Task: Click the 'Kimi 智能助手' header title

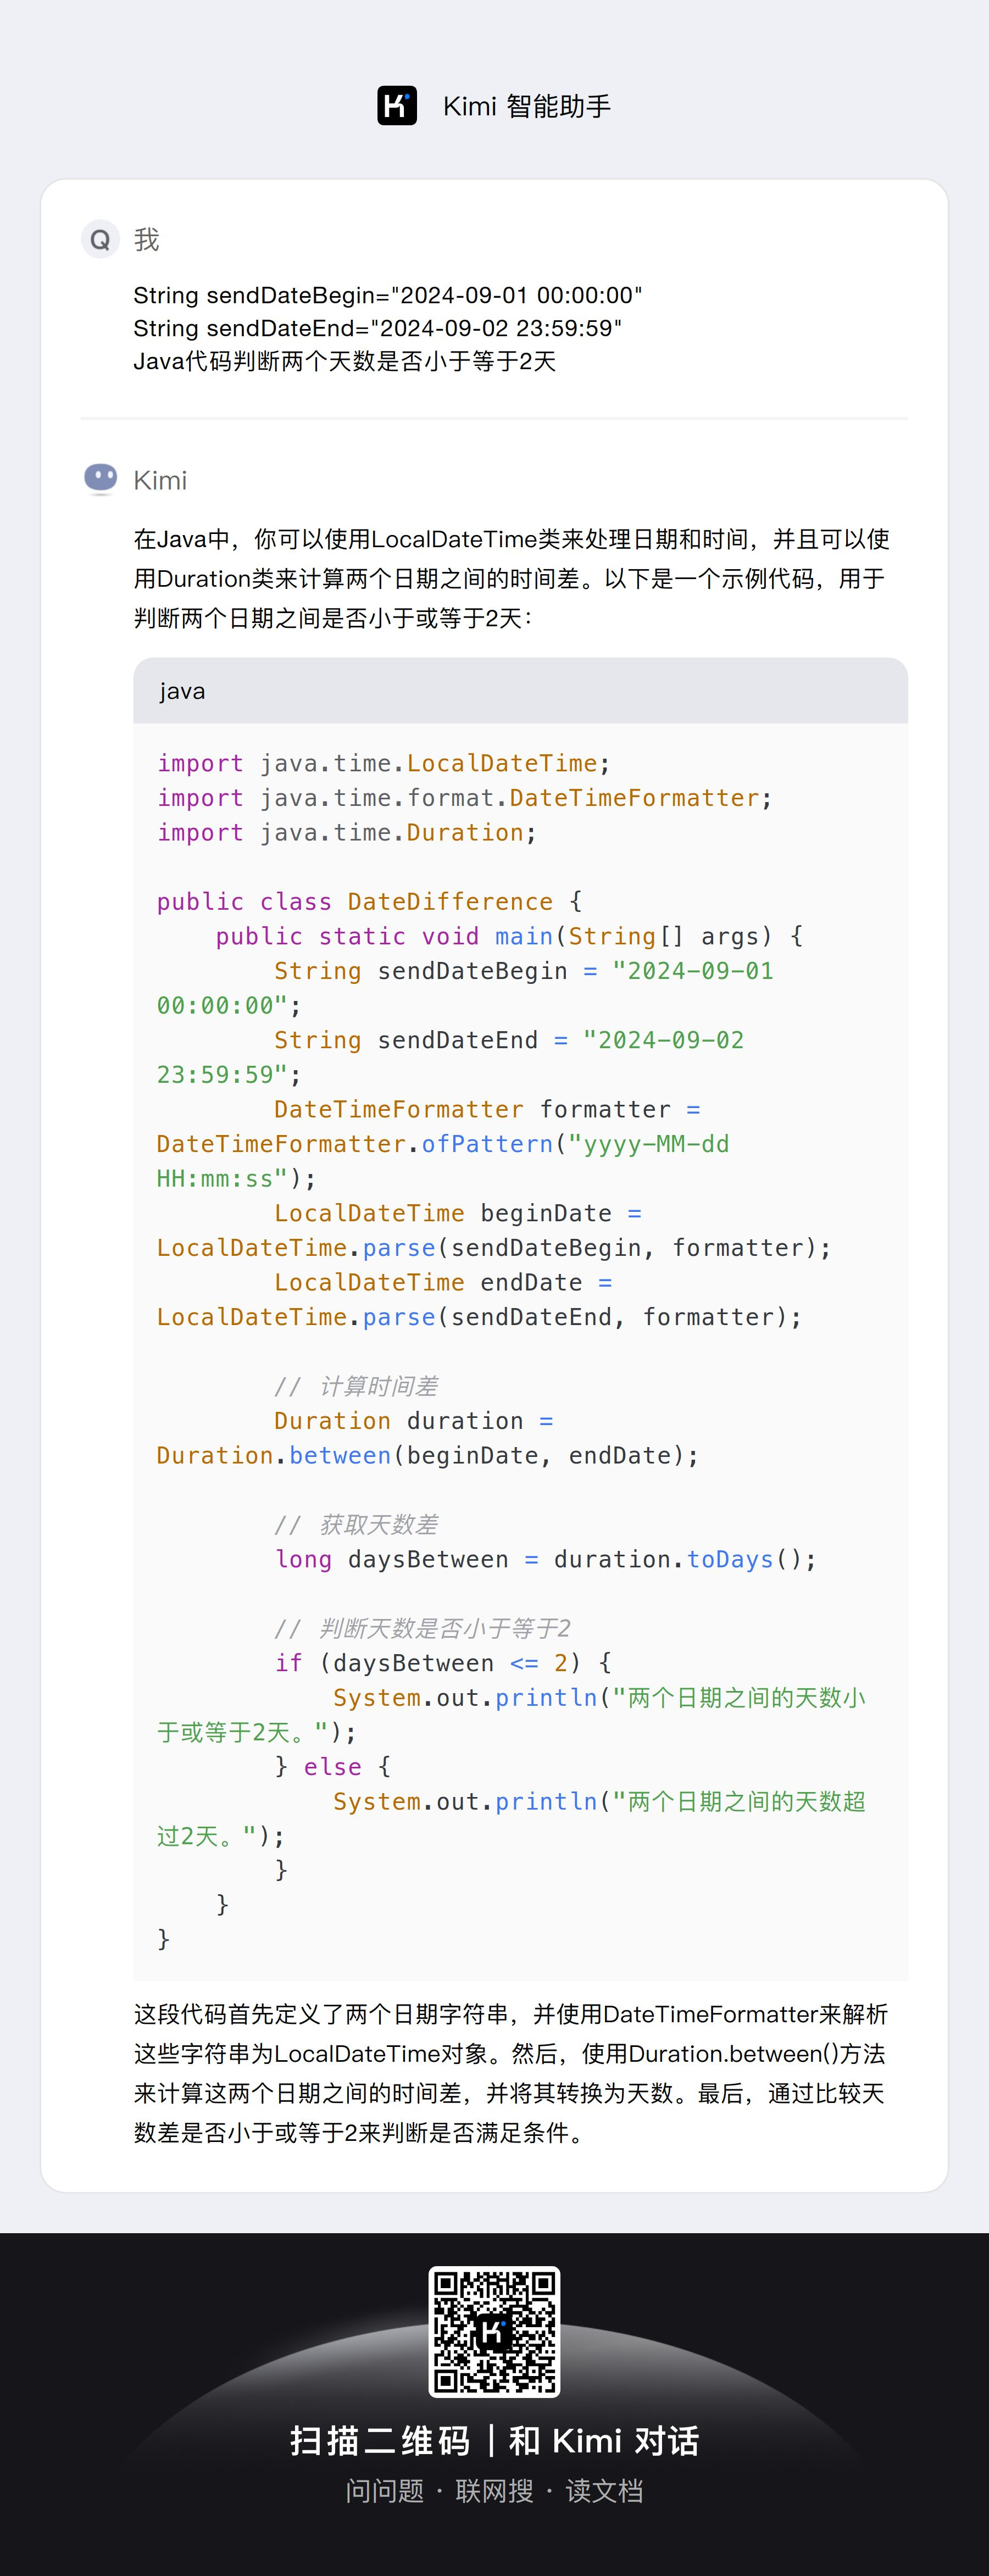Action: coord(526,106)
